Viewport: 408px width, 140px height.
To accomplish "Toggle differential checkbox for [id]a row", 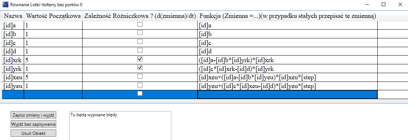I will tap(140, 24).
